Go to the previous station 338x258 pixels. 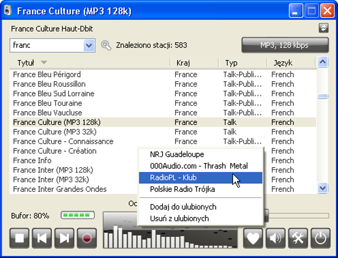(x=42, y=238)
